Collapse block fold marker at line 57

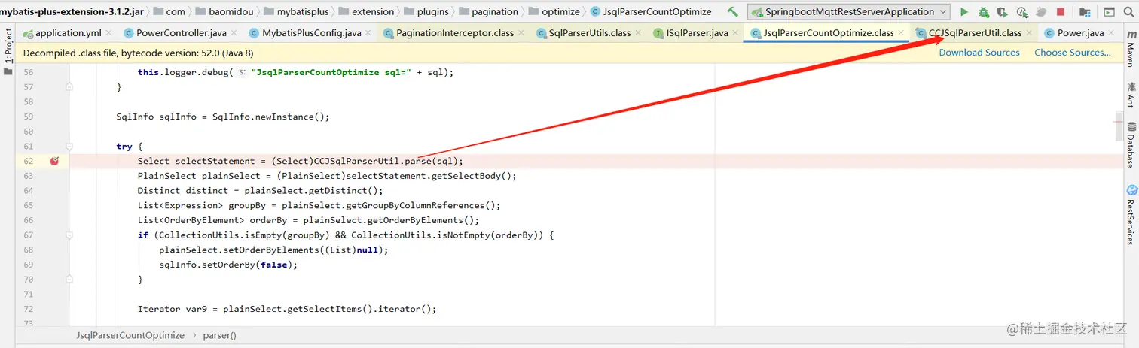[69, 87]
